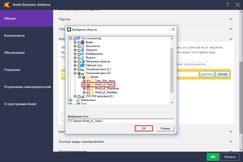Click the tree view vertical scrollbar thumb
This screenshot has width=243, height=162.
pyautogui.click(x=172, y=70)
